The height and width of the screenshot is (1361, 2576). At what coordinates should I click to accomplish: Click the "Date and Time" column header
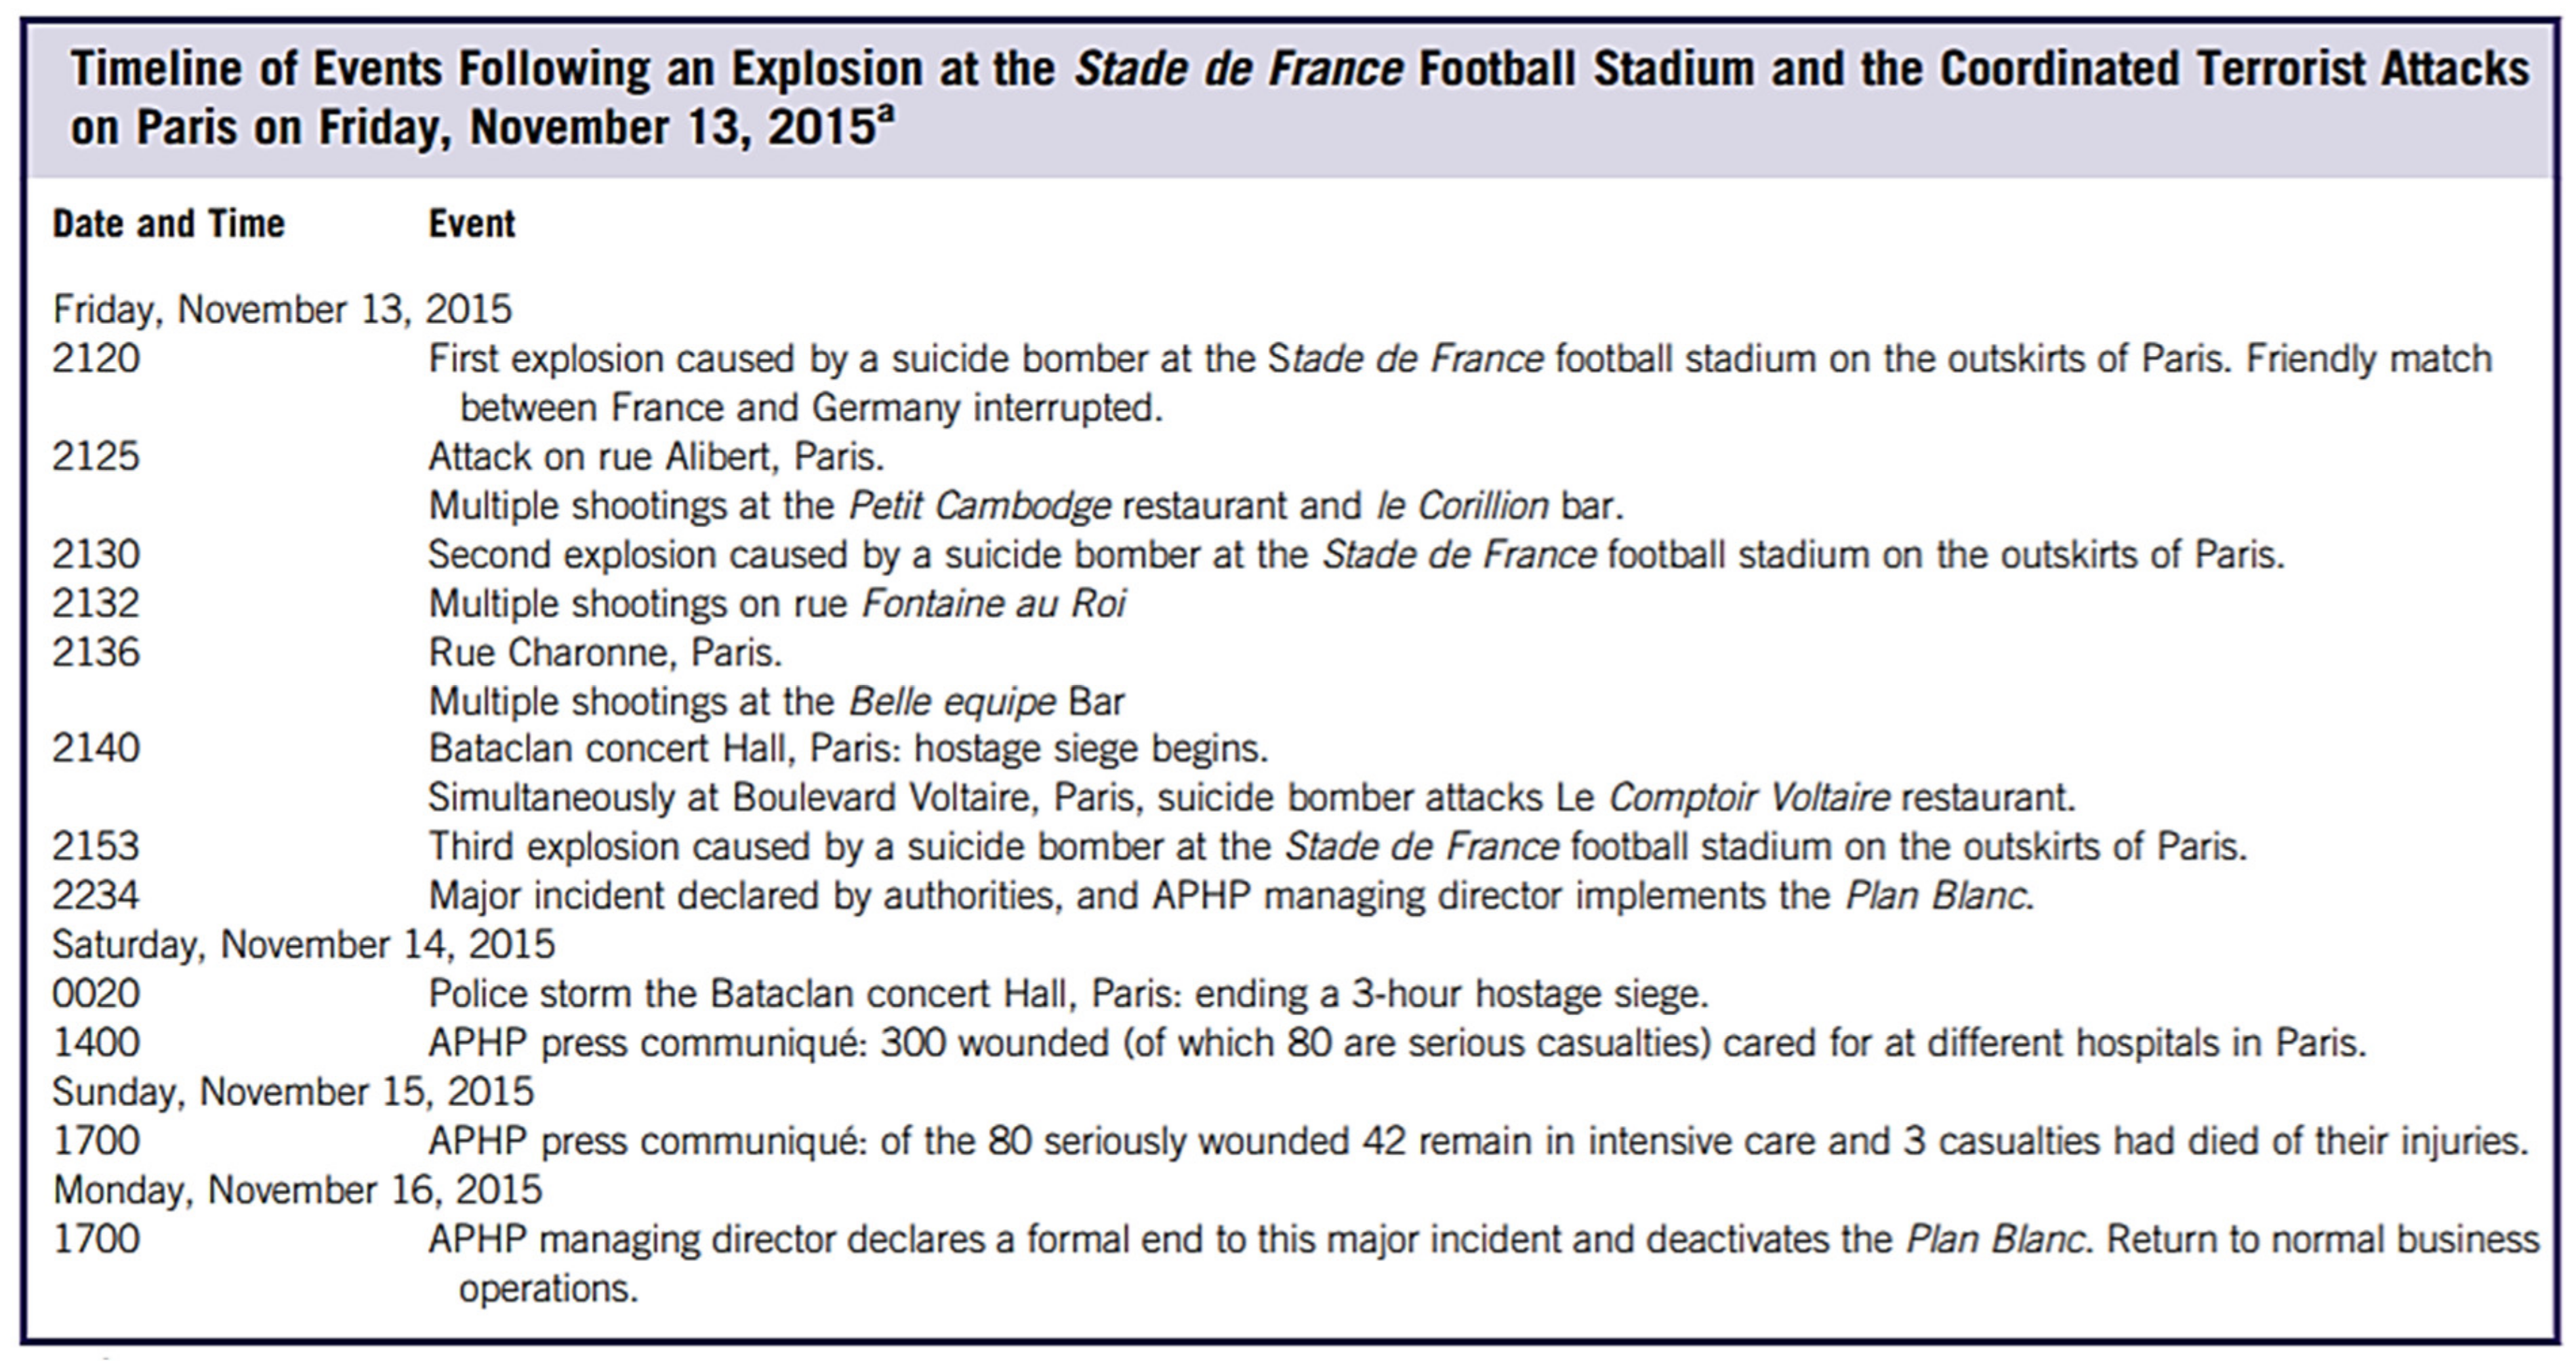click(x=168, y=224)
